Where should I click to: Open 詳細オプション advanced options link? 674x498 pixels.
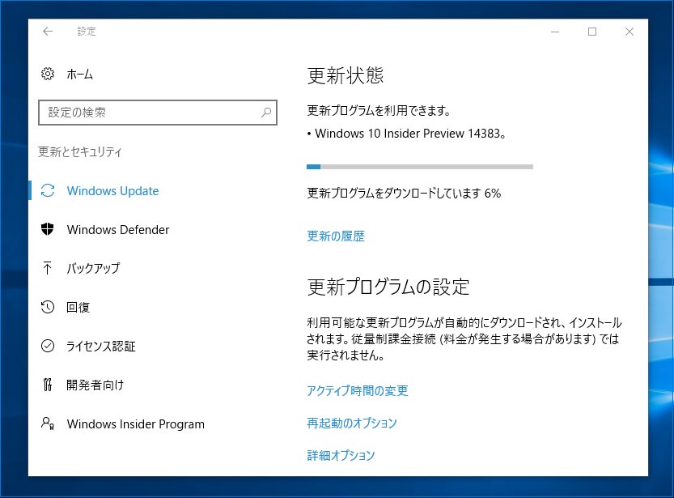tap(341, 455)
